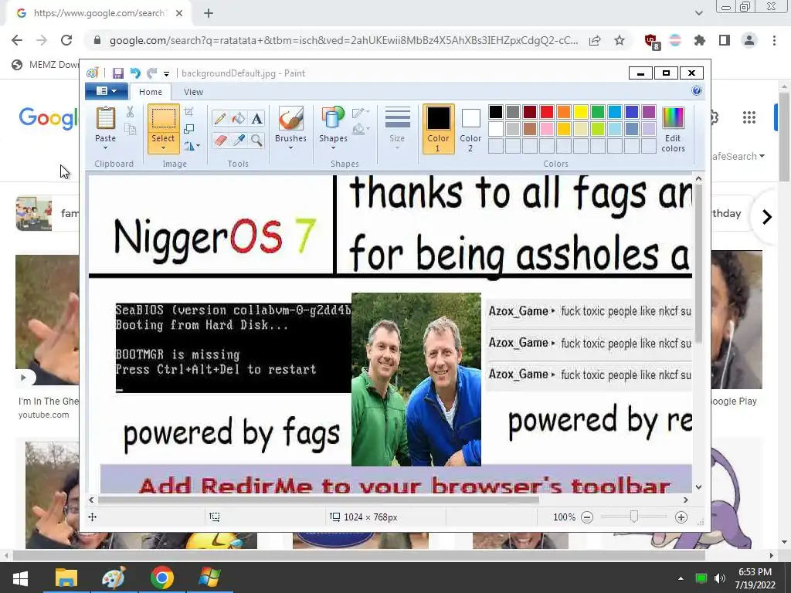Select the Color picker eyedropper tool
The image size is (791, 593).
click(x=238, y=140)
